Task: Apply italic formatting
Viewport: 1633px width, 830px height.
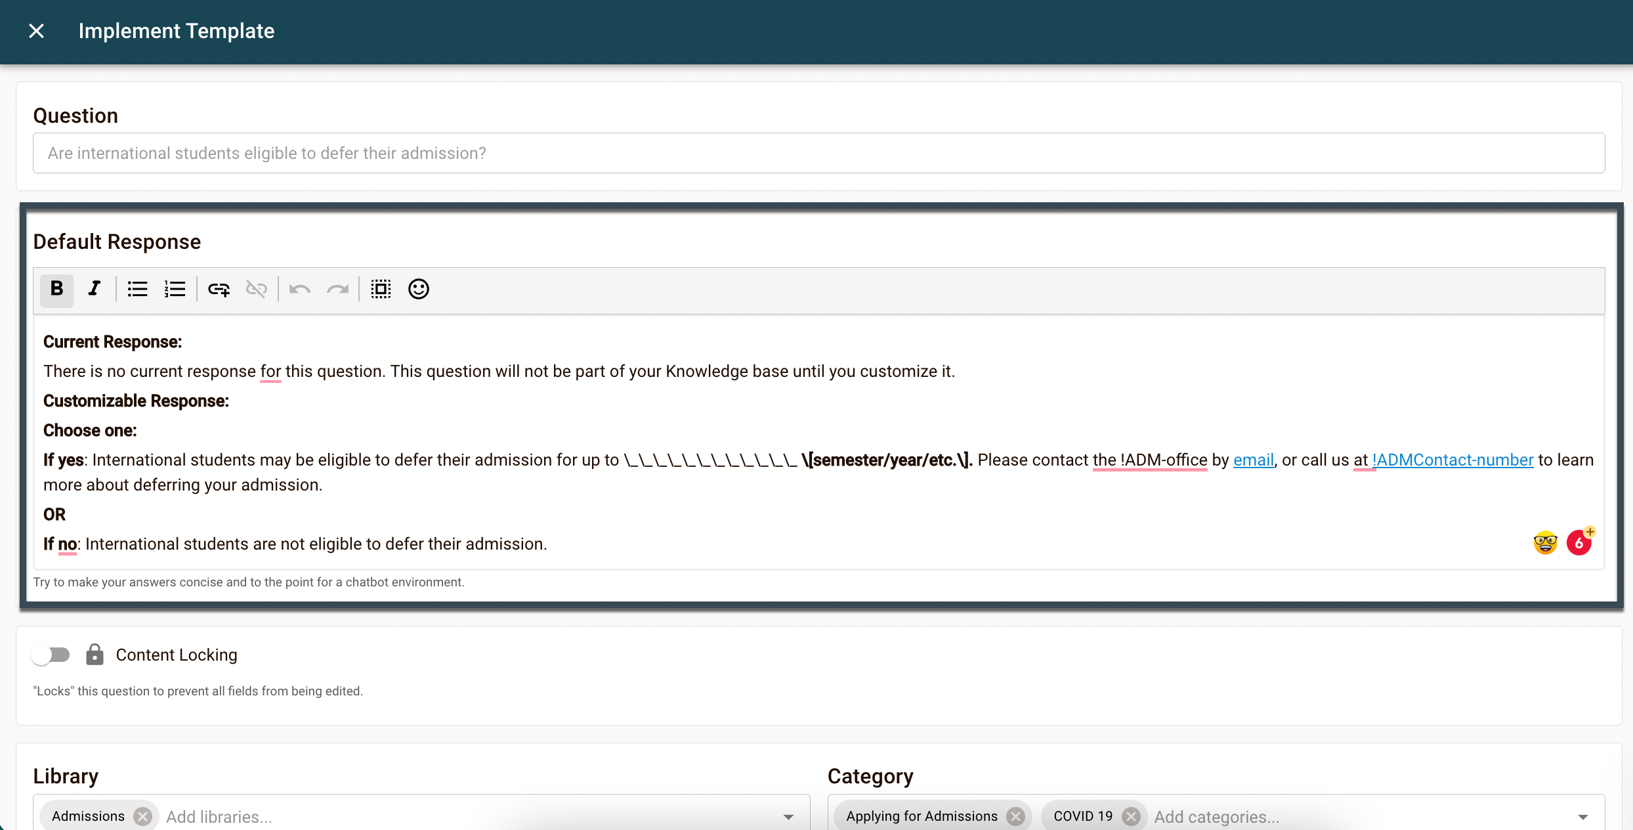Action: (x=95, y=289)
